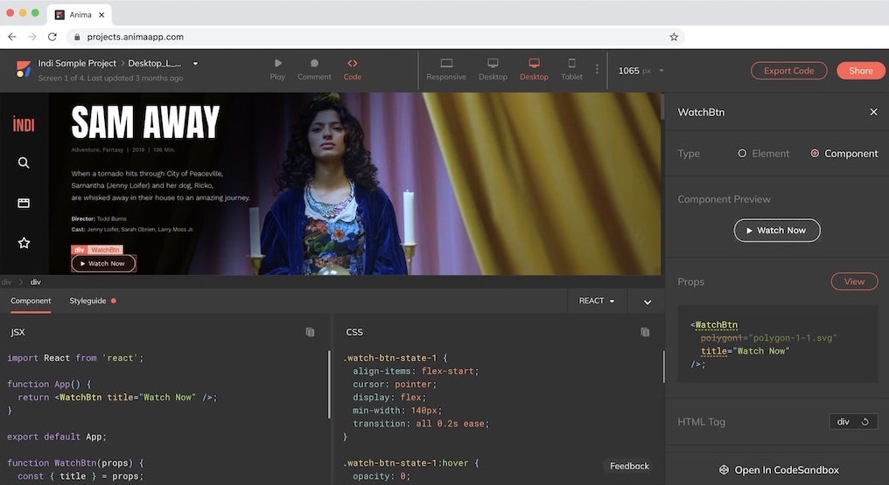Open the REACT framework dropdown

pyautogui.click(x=597, y=301)
